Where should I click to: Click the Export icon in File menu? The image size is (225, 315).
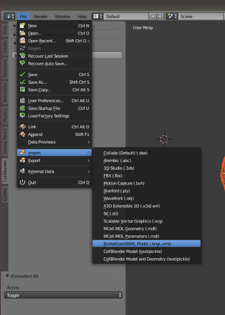coord(22,160)
